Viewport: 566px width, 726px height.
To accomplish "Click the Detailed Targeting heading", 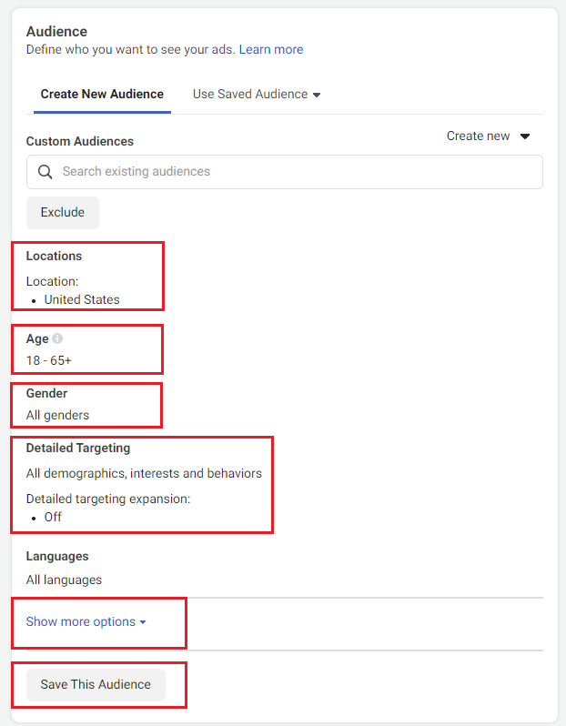I will (78, 448).
